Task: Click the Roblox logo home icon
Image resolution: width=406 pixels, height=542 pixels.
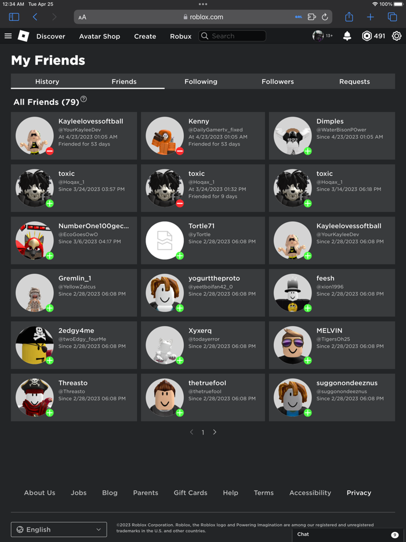Action: coord(24,36)
